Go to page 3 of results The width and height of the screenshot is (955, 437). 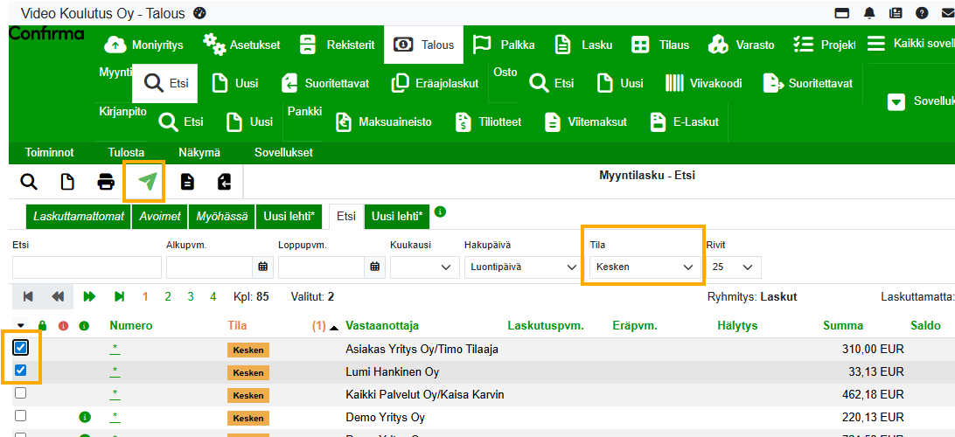(x=191, y=297)
